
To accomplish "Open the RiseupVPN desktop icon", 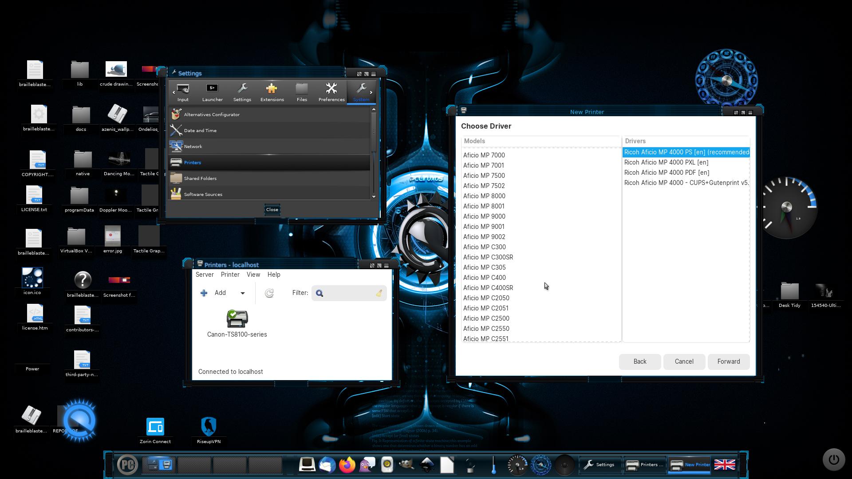I will [209, 427].
